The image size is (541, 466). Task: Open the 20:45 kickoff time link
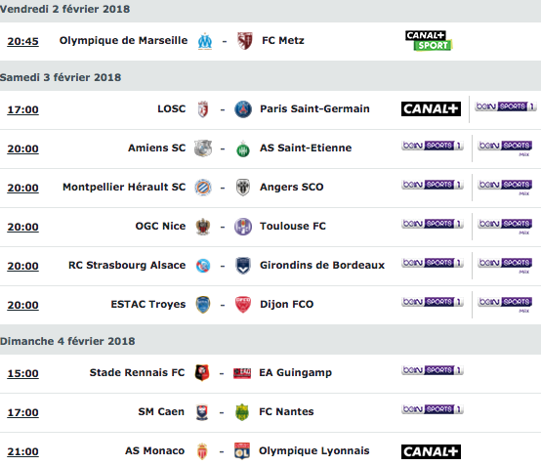click(23, 41)
